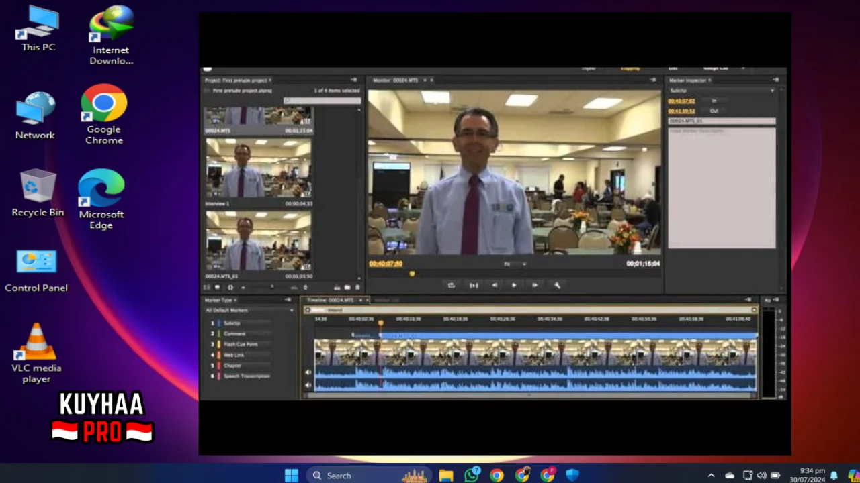The height and width of the screenshot is (483, 860).
Task: Open the Fit zoom dropdown under the monitor
Action: tap(515, 264)
